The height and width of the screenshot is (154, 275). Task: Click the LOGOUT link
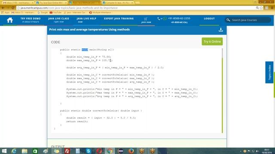[x=209, y=18]
